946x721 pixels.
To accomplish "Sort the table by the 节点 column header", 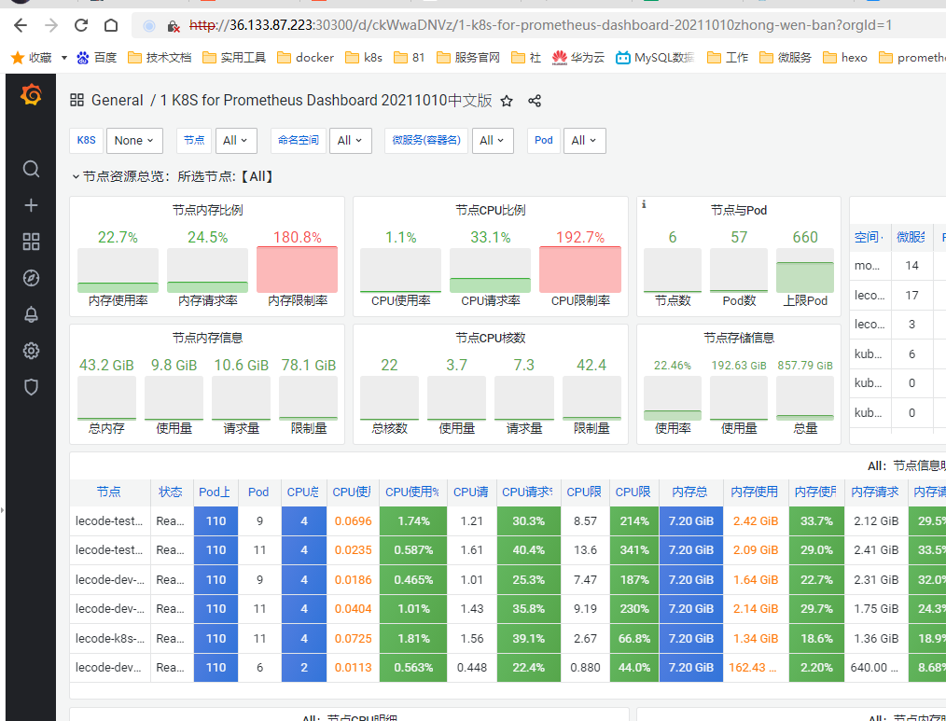I will 108,492.
